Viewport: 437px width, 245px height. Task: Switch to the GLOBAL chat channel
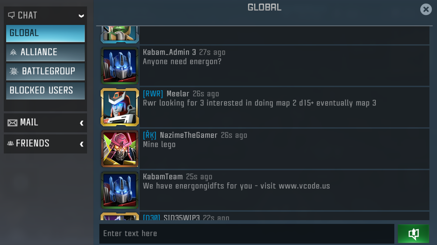[x=45, y=33]
